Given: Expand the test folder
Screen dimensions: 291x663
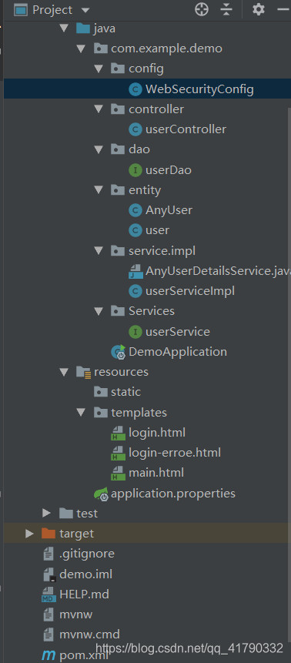Looking at the screenshot, I should (x=46, y=514).
